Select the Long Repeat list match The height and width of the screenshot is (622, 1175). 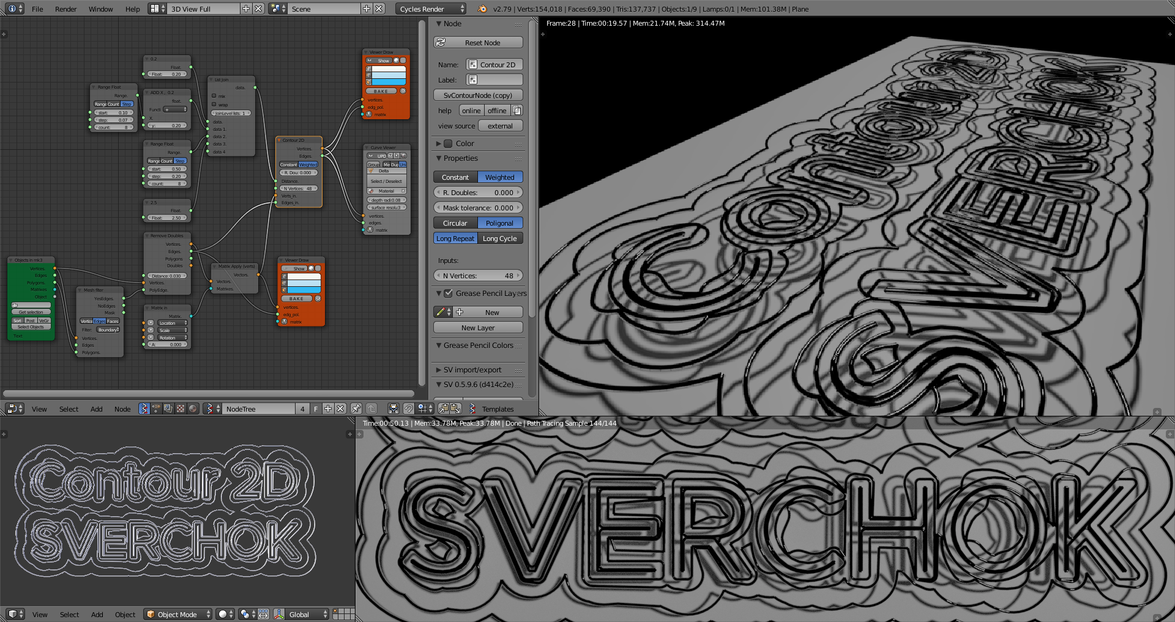[455, 238]
